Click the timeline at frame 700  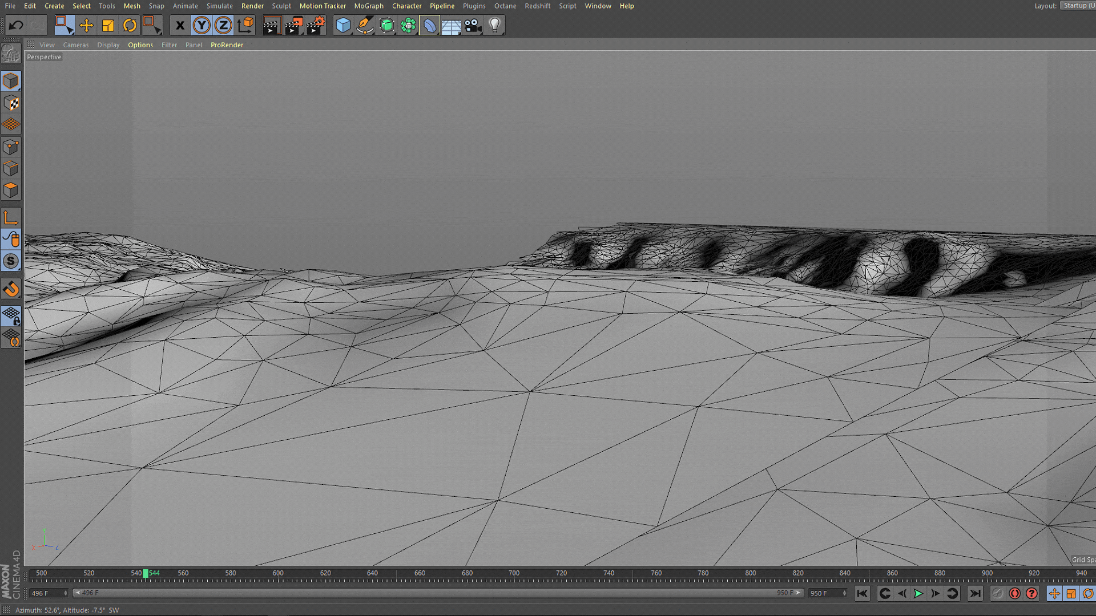pos(514,576)
